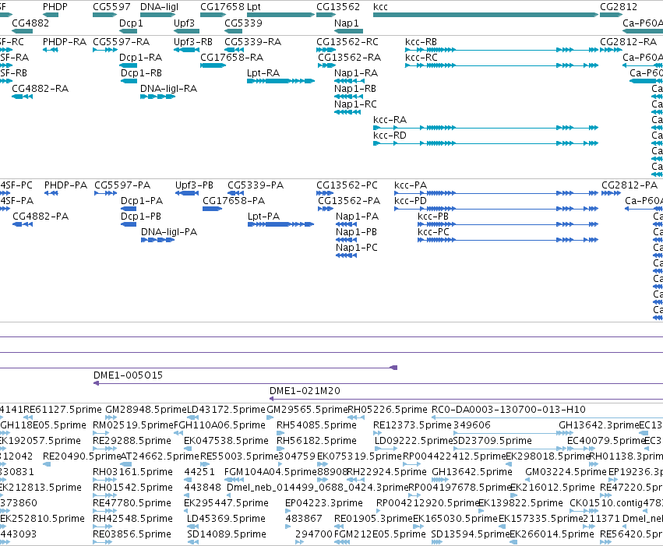Select the kcc-RC transcript
This screenshot has height=546, width=663.
(502, 65)
